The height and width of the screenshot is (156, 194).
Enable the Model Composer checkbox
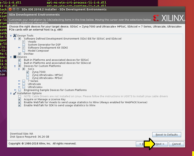pyautogui.click(x=24, y=51)
